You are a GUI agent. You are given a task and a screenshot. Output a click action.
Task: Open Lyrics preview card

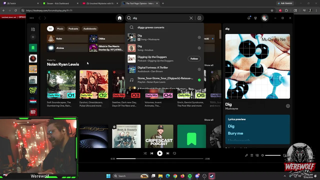257,129
